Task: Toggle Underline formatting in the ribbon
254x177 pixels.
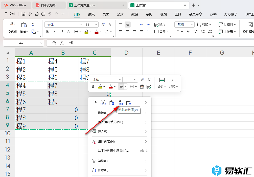Action: pyautogui.click(x=62, y=32)
